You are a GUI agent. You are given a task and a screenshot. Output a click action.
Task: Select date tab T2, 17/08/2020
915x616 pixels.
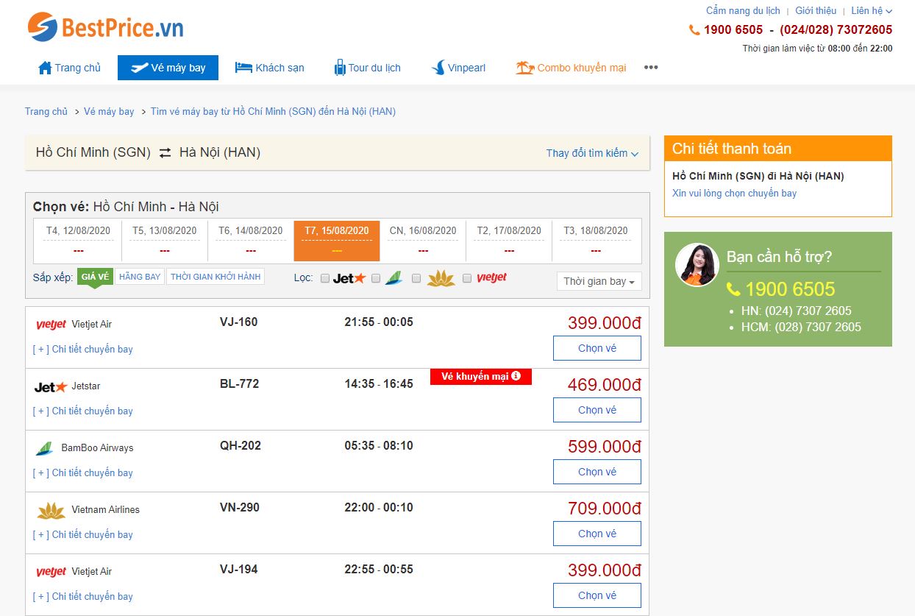click(x=509, y=241)
